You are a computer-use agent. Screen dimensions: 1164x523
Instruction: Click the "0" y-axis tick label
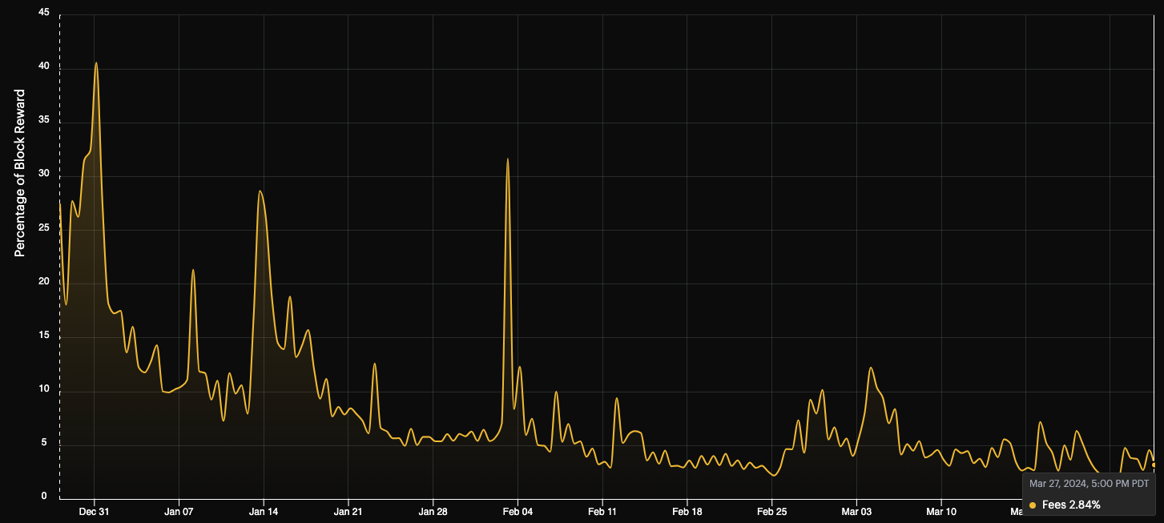(x=46, y=497)
